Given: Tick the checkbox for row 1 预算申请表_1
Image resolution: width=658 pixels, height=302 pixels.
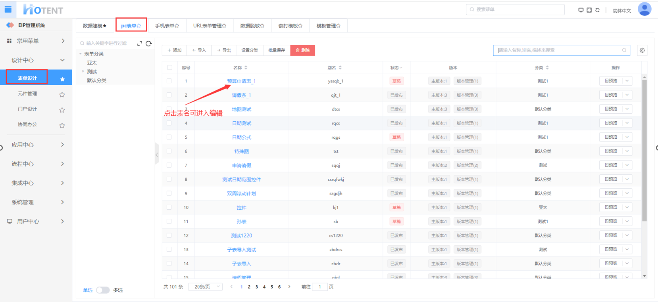Looking at the screenshot, I should point(169,81).
